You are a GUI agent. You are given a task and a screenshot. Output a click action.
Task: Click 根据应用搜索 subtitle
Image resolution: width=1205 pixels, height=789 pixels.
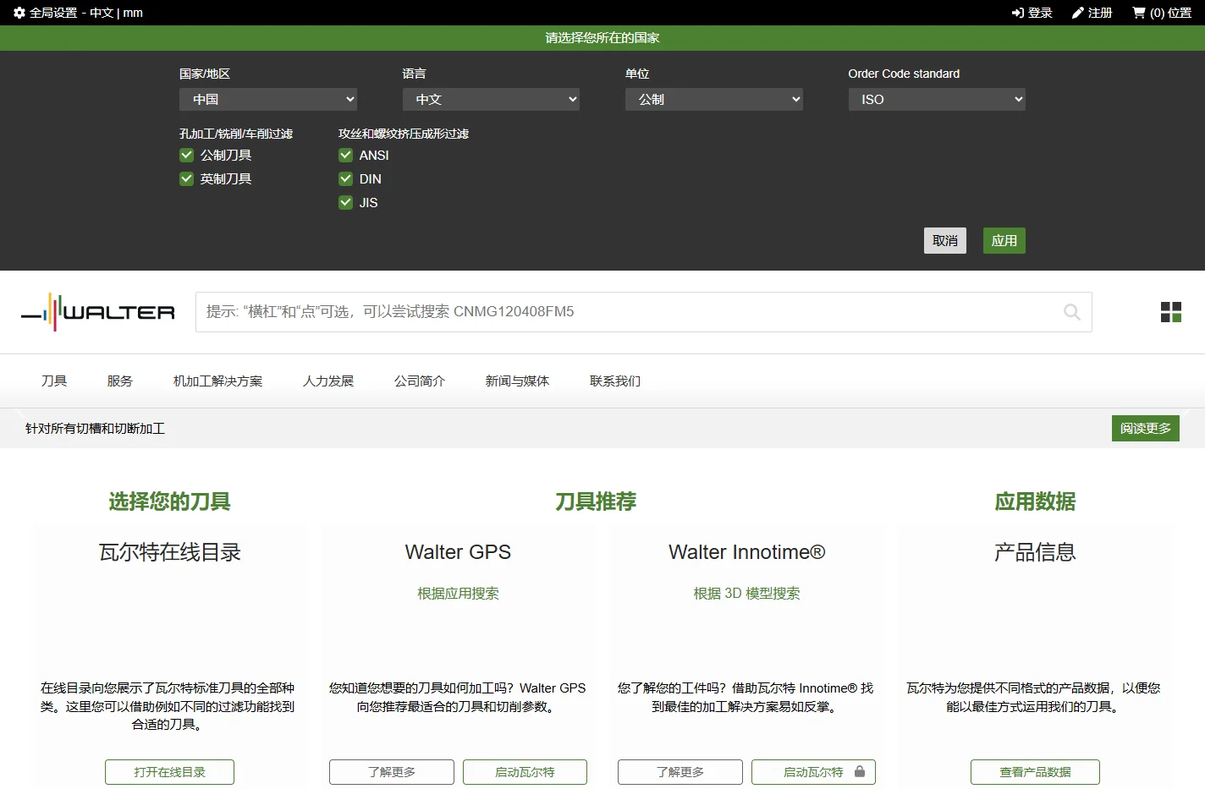pyautogui.click(x=458, y=594)
